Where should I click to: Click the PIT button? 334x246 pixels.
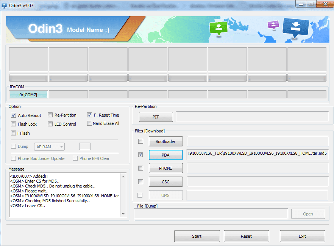coord(156,117)
